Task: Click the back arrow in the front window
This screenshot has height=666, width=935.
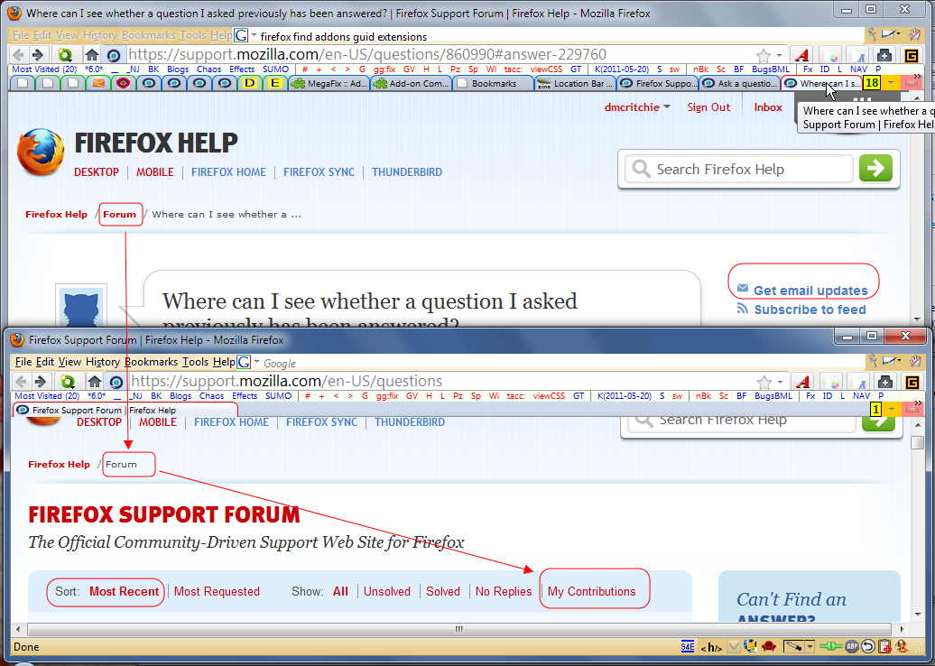Action: [22, 381]
